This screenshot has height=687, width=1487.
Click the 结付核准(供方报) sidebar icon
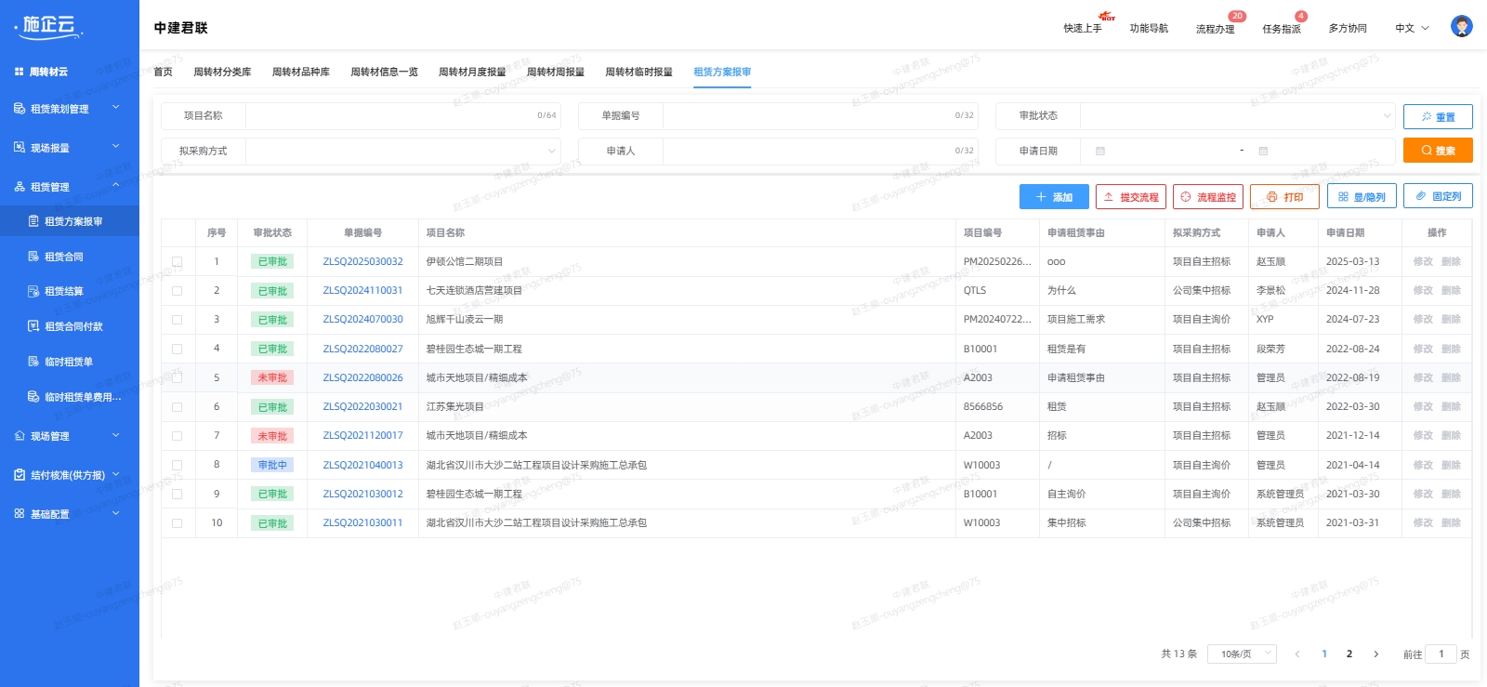pos(20,475)
